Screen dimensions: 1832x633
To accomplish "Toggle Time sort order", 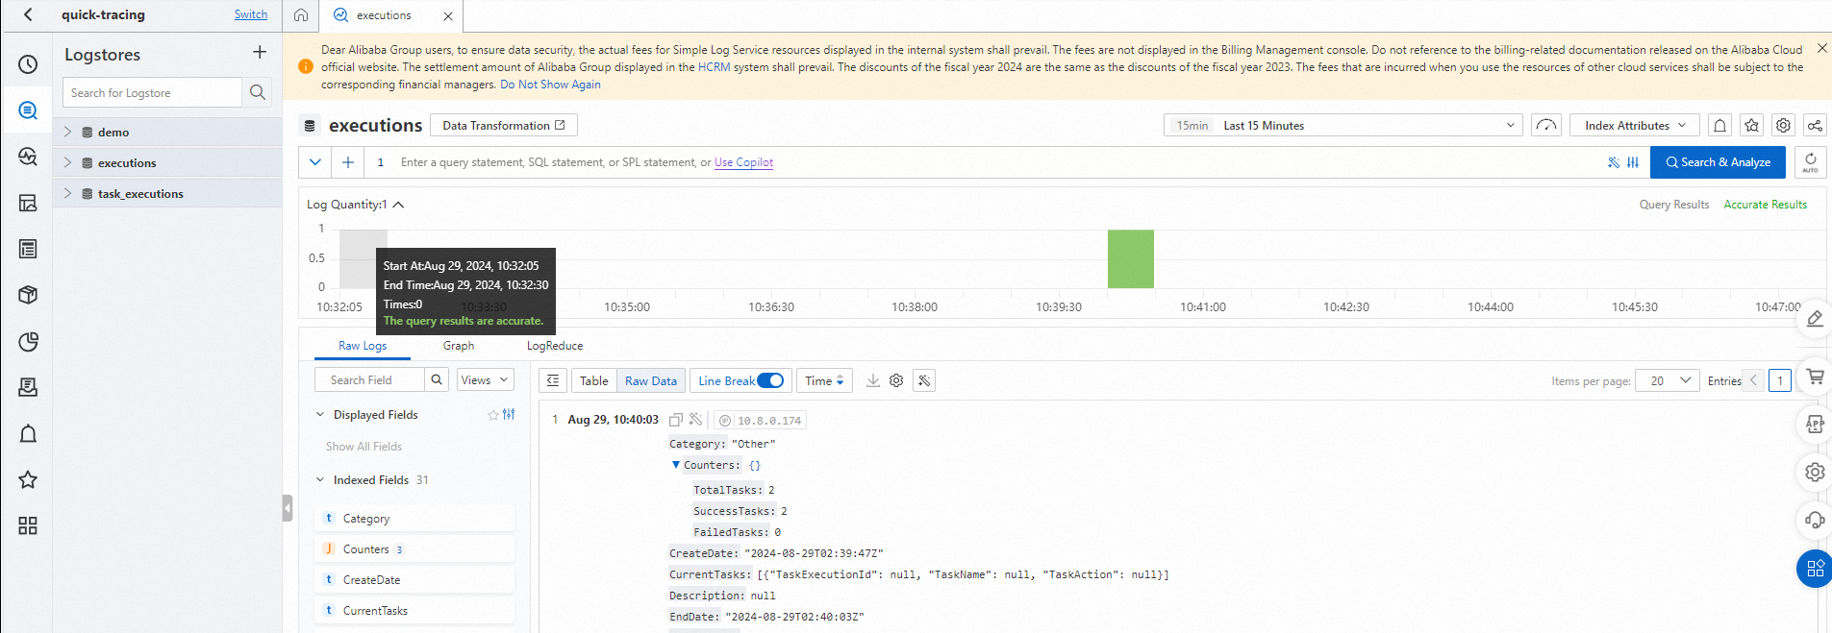I will (x=824, y=380).
